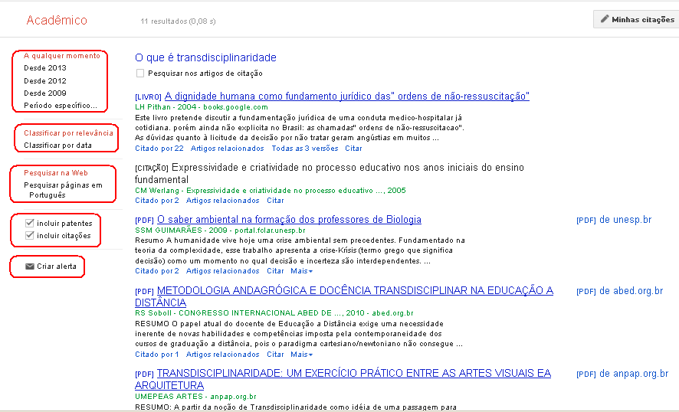The image size is (679, 412).
Task: Click Acadêmico logo text
Action: [x=57, y=21]
